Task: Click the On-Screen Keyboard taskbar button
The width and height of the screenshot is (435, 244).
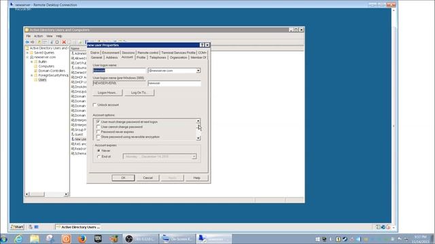Action: (177, 239)
